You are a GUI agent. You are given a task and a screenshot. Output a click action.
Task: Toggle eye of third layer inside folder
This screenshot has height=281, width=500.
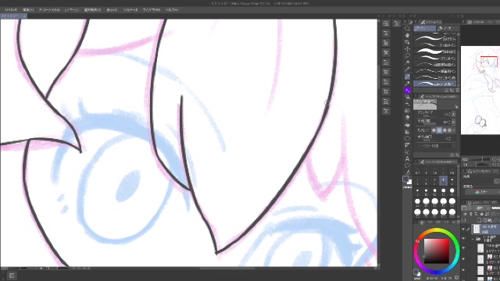(x=464, y=270)
